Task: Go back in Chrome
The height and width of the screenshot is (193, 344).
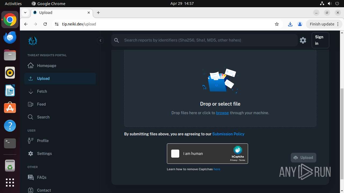Action: pyautogui.click(x=26, y=24)
